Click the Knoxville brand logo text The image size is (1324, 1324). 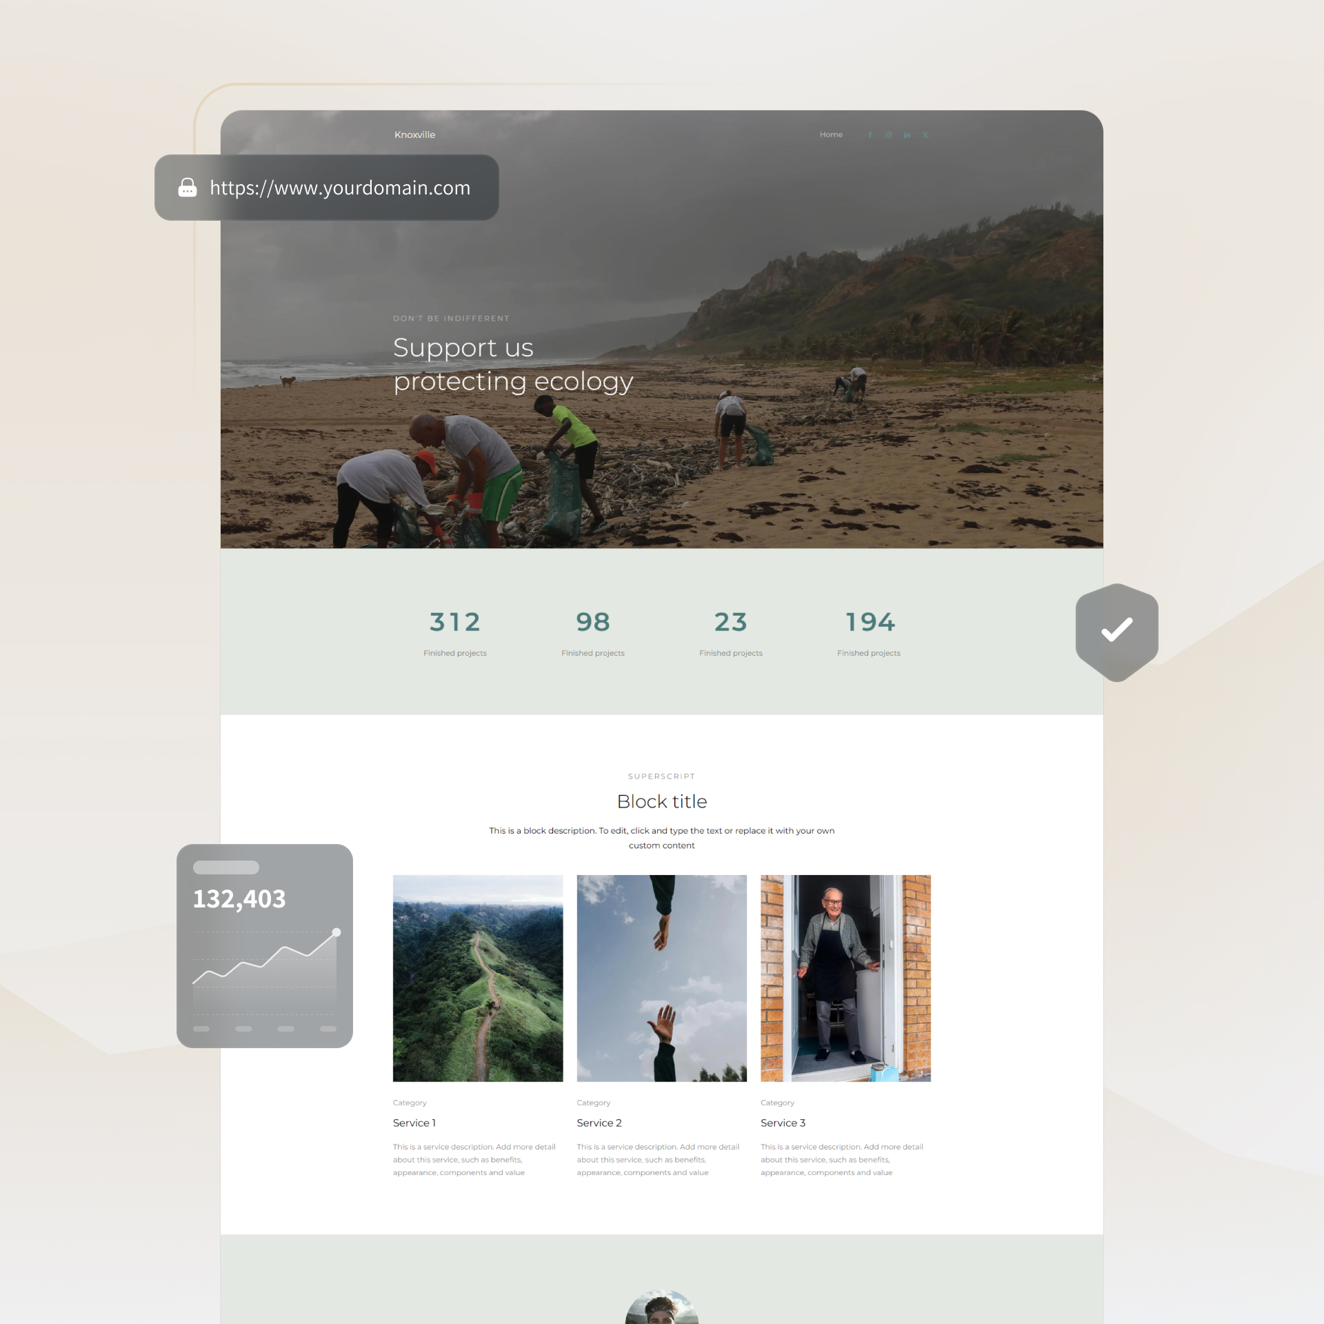[x=414, y=134]
